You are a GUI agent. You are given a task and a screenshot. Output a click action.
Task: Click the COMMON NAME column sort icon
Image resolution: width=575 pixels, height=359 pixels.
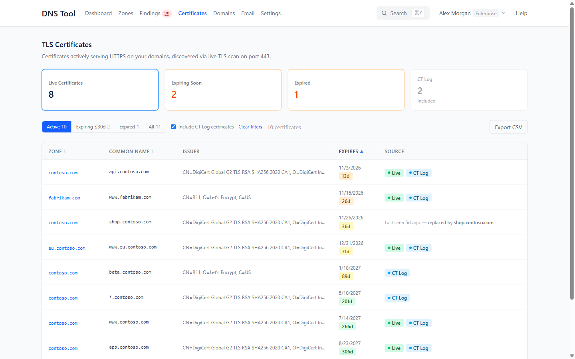[153, 152]
